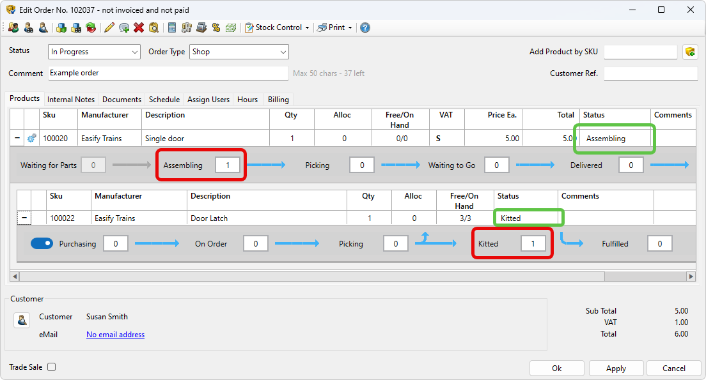The image size is (706, 380).
Task: Switch to the Billing tab
Action: (278, 100)
